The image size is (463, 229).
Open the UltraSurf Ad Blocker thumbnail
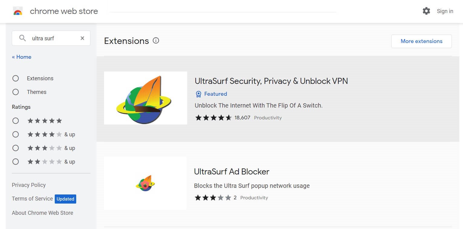[145, 183]
